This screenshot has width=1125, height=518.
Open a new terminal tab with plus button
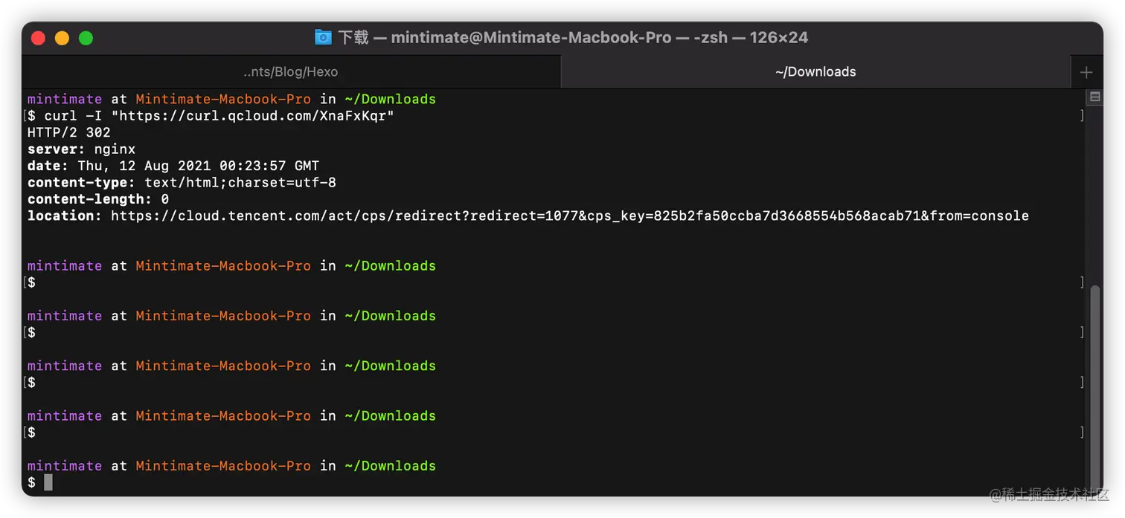pos(1086,72)
